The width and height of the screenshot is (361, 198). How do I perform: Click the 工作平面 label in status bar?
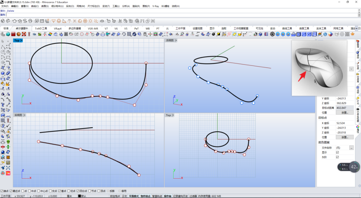click(6, 196)
